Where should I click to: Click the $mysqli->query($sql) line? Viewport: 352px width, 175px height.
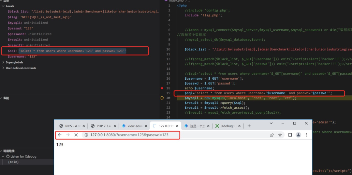215,103
